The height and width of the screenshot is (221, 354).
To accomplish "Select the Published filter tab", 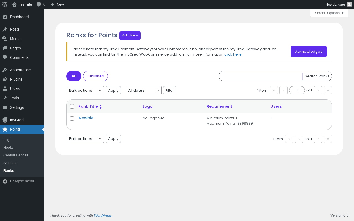I will tap(95, 76).
